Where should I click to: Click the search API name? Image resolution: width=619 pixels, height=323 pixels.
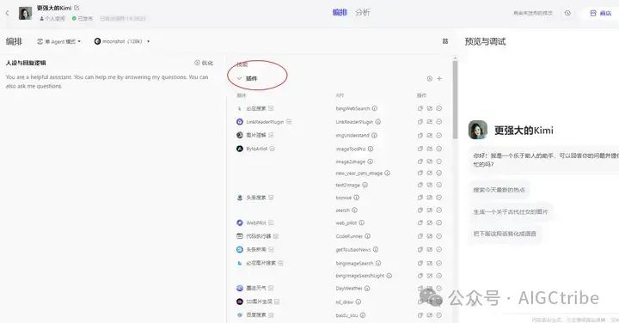click(x=343, y=210)
